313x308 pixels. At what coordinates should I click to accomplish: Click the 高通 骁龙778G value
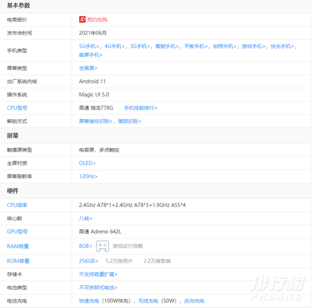click(96, 108)
